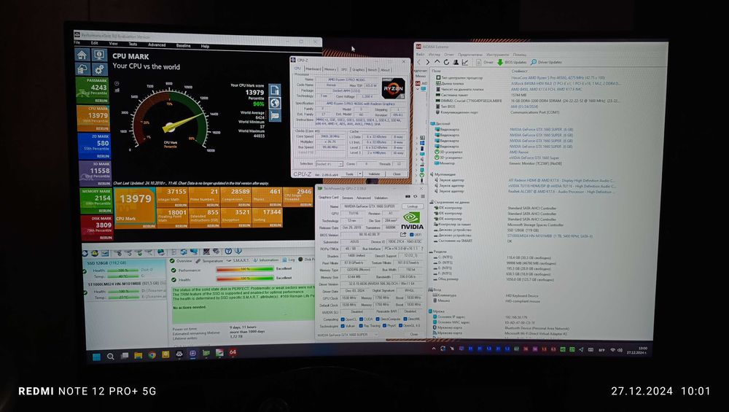Open the GPU-Z hamburger menu icon
Image resolution: width=729 pixels, height=412 pixels.
tap(422, 197)
